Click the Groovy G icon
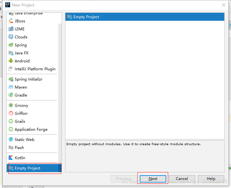 [11, 105]
